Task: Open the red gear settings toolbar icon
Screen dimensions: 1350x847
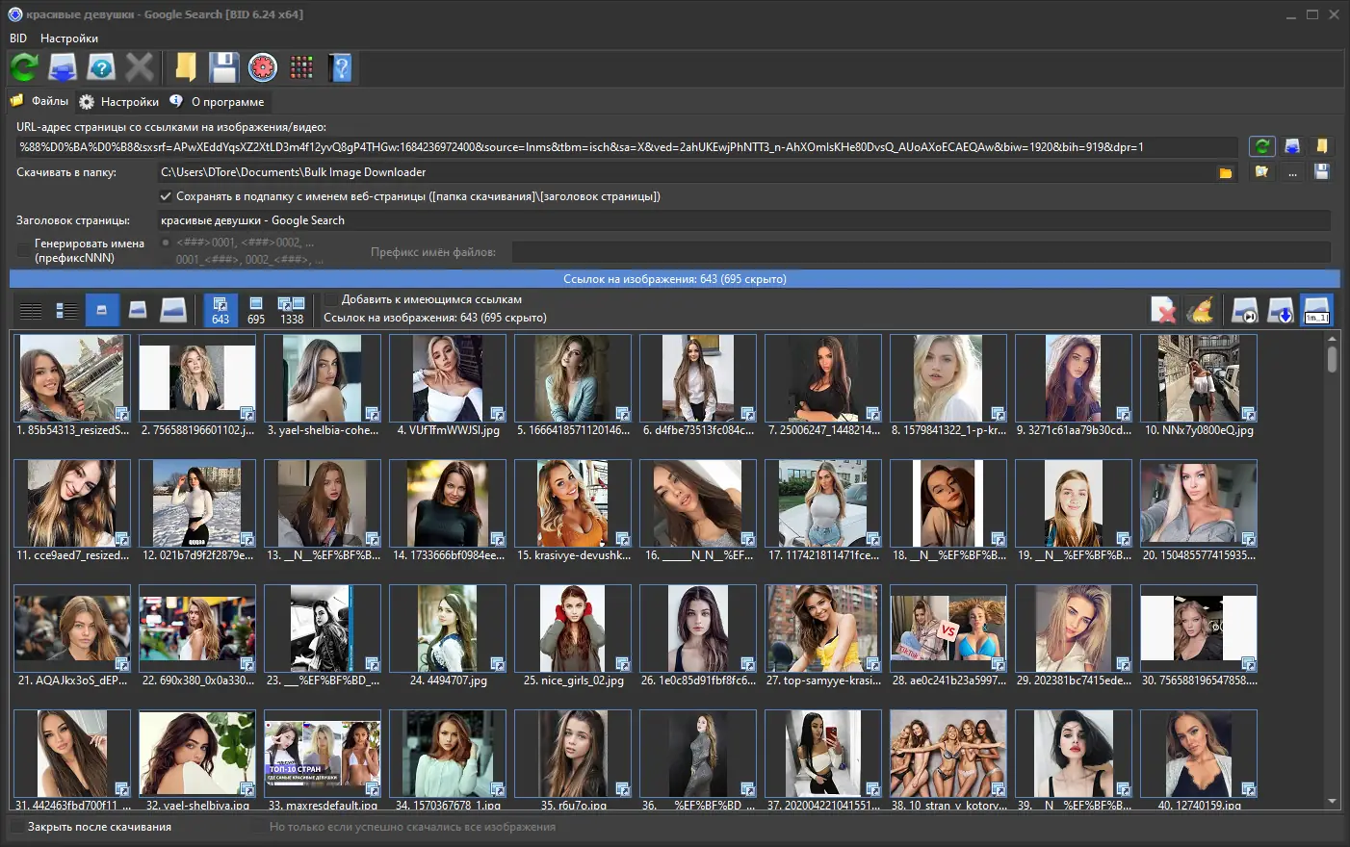Action: pos(263,67)
